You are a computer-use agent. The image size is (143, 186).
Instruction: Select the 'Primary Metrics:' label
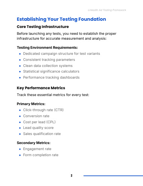tap(31, 104)
